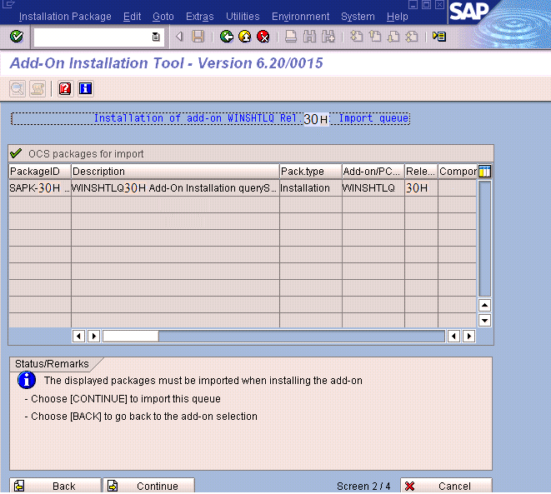
Task: Click the Previous Page icon
Action: [x=375, y=37]
